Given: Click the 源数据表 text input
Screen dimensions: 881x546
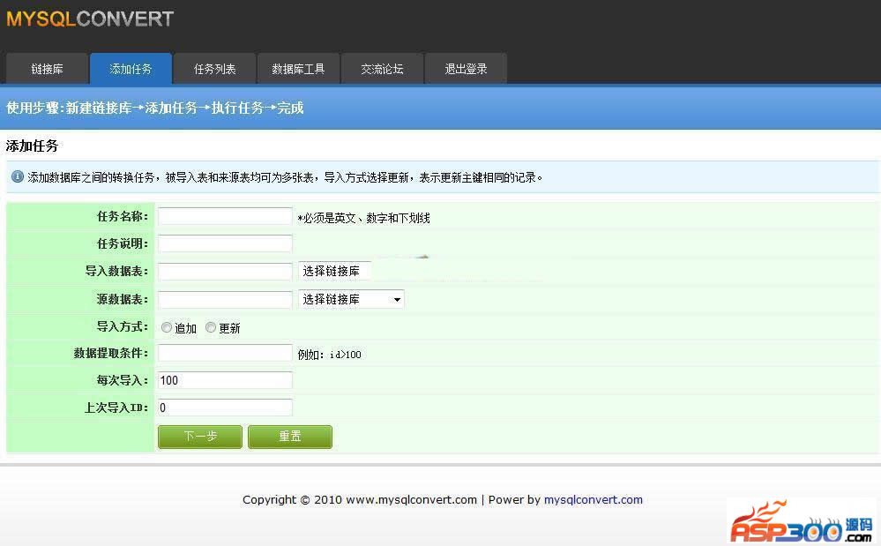Looking at the screenshot, I should point(225,299).
